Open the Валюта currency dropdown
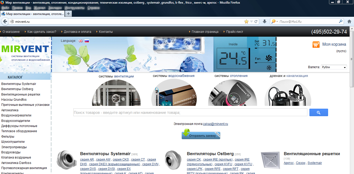354x174 pixels. (x=334, y=67)
